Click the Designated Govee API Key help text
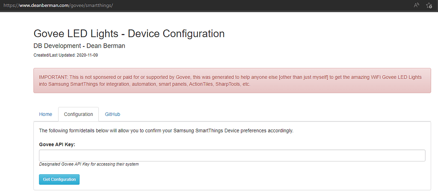Screen dimensions: 438x193 (x=89, y=164)
